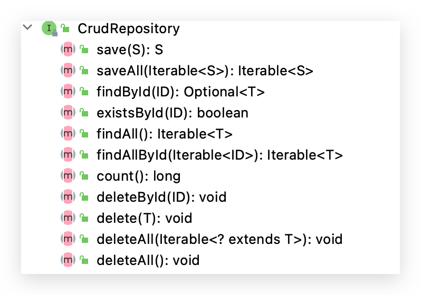Click the green lock icon beside delete(T)
This screenshot has height=295, width=421.
coord(84,218)
